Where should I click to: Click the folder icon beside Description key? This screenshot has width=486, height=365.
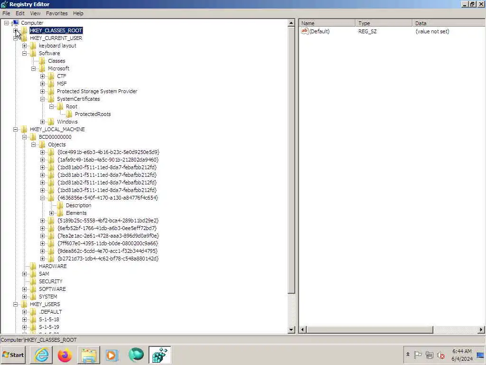click(x=60, y=205)
